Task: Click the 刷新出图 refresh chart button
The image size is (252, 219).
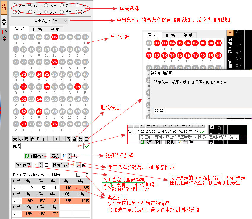Action: (x=35, y=156)
